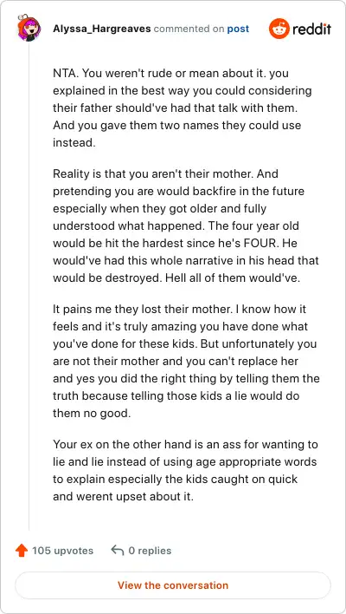346x614 pixels.
Task: Click the vertical comment thread line
Action: click(29, 286)
